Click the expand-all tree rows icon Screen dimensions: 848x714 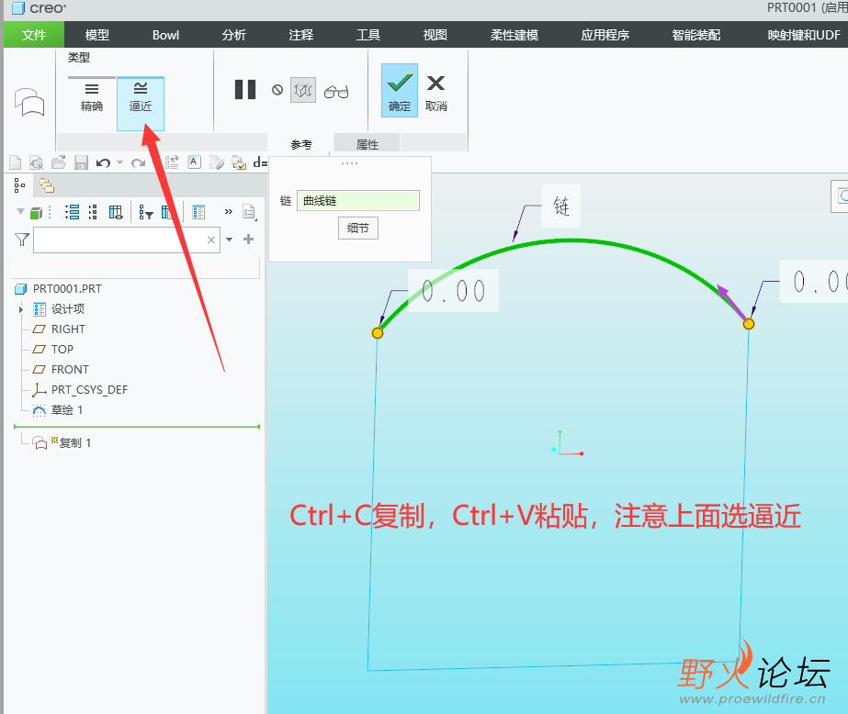(72, 212)
